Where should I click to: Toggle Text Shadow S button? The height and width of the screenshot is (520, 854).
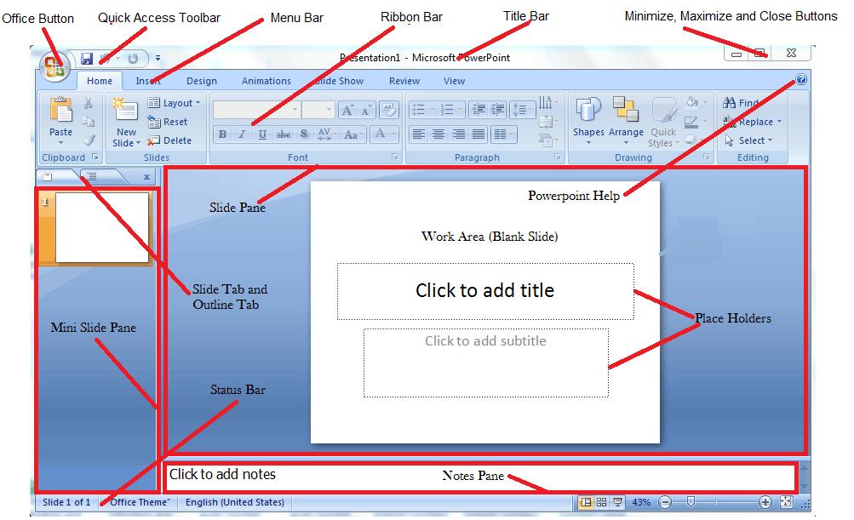click(x=304, y=134)
